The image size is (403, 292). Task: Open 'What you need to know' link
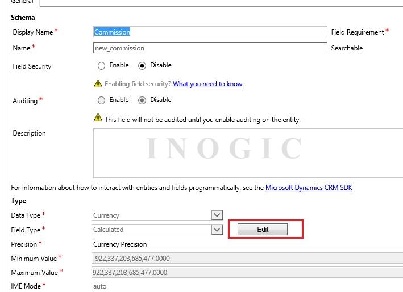pos(207,84)
